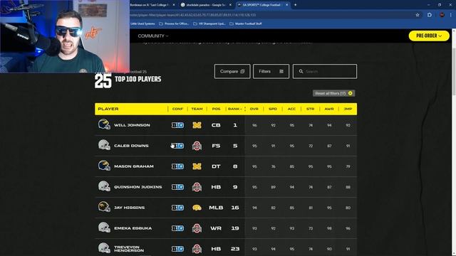Clear filters using the Reset all filters icon
The height and width of the screenshot is (256, 456).
click(x=350, y=93)
